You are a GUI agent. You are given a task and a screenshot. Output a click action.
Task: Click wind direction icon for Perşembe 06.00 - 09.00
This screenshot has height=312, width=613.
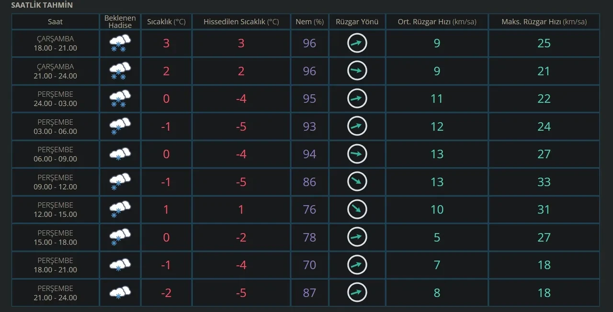(x=357, y=154)
